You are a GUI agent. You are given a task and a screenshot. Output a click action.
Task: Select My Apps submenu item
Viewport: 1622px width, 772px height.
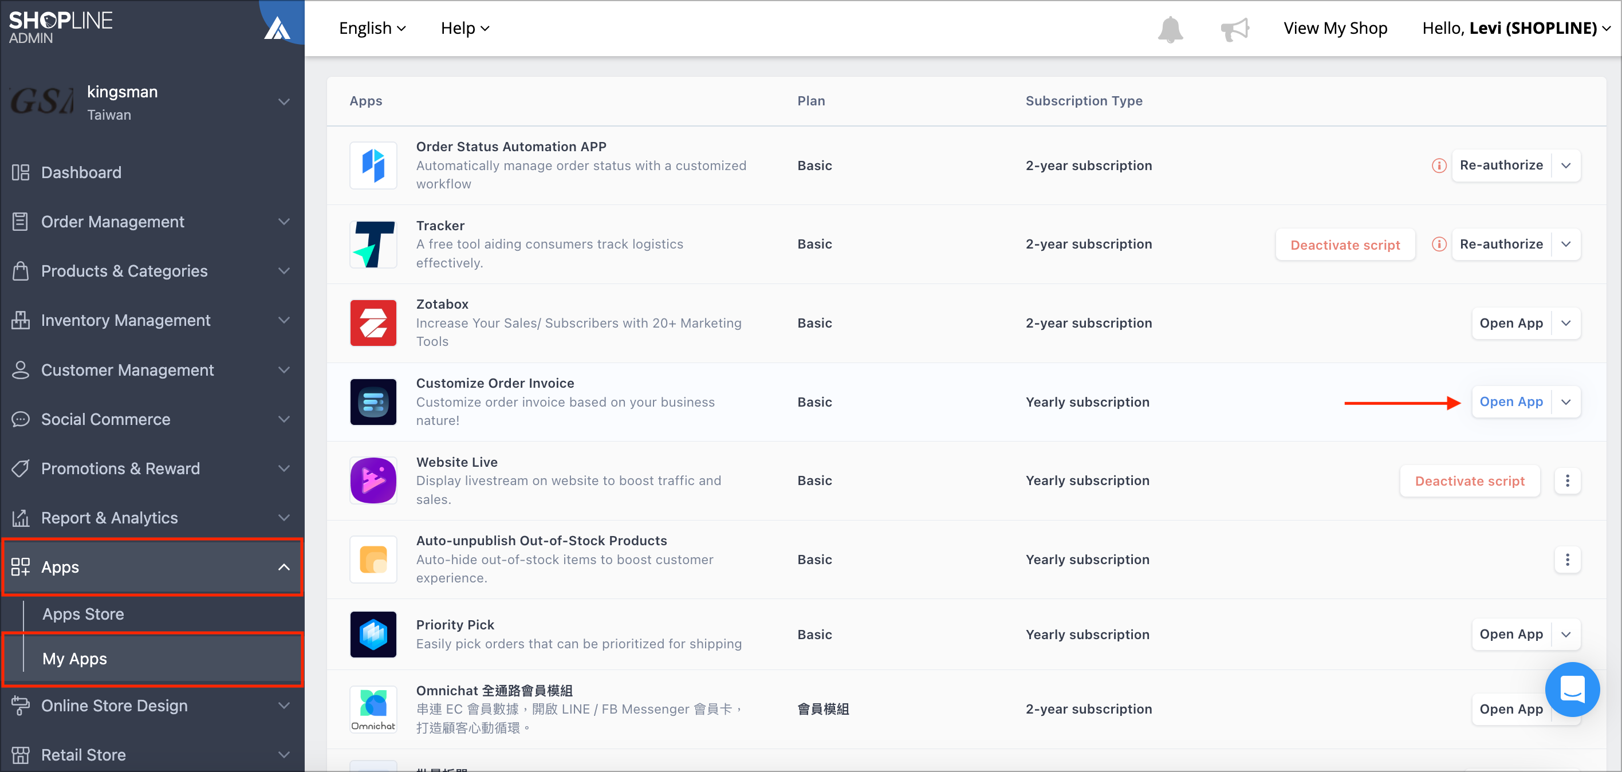point(152,659)
